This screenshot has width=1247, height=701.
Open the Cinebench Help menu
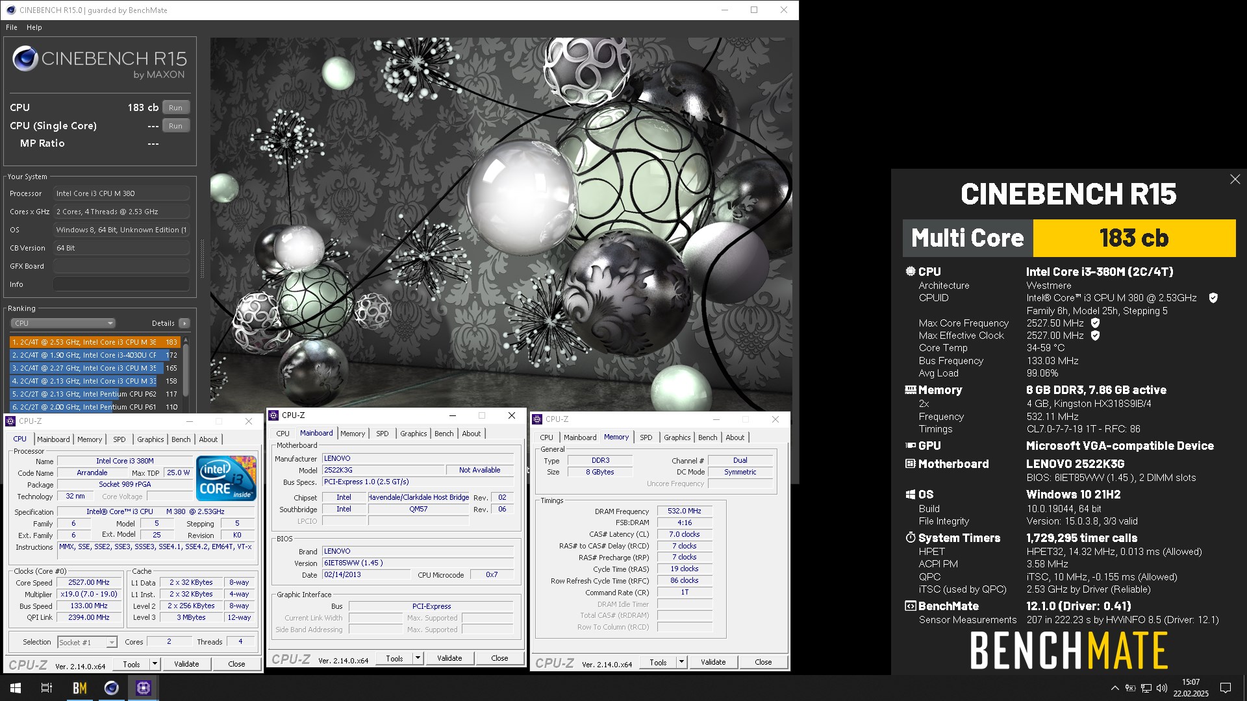coord(34,27)
